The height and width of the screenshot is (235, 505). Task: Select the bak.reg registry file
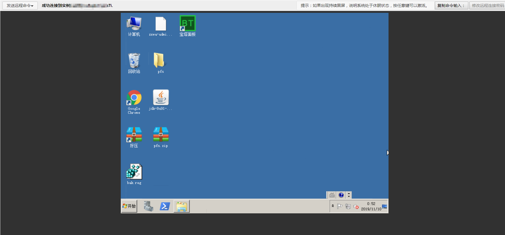tap(134, 174)
